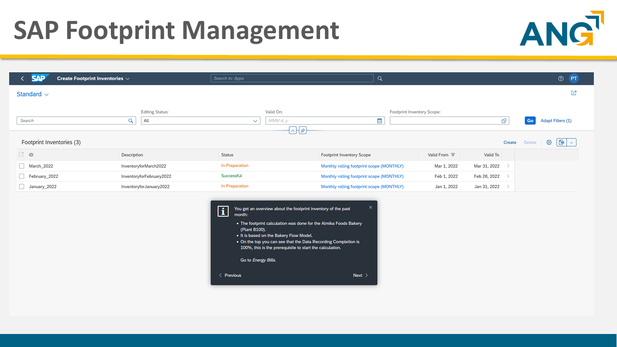The width and height of the screenshot is (617, 347).
Task: Collapse filter header with up arrow
Action: click(x=293, y=131)
